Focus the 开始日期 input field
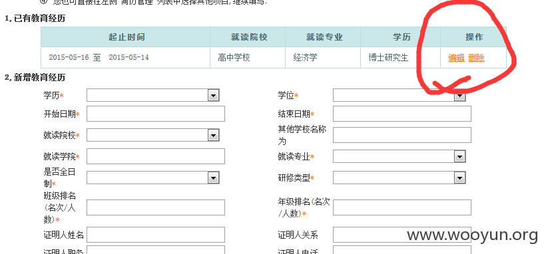 coord(156,114)
